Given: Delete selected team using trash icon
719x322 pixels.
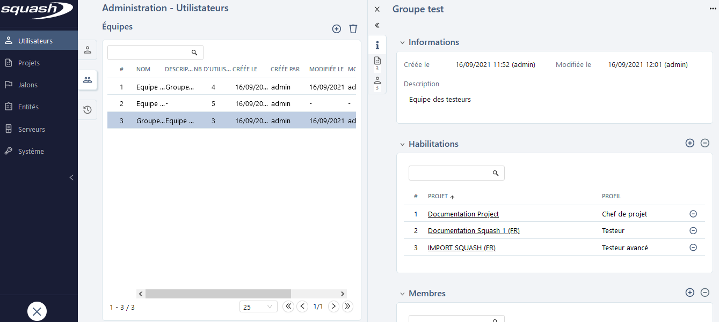Looking at the screenshot, I should [x=353, y=29].
